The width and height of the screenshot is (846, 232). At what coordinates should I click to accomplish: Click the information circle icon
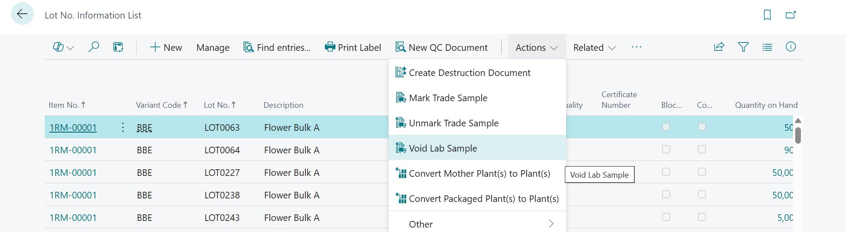pos(790,47)
